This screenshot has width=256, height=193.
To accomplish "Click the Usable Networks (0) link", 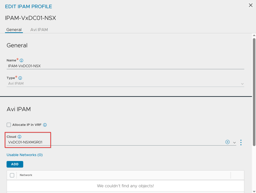I will 25,155.
